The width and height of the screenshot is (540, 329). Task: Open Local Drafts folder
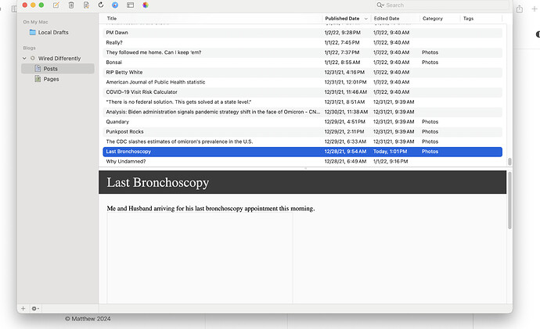click(53, 32)
